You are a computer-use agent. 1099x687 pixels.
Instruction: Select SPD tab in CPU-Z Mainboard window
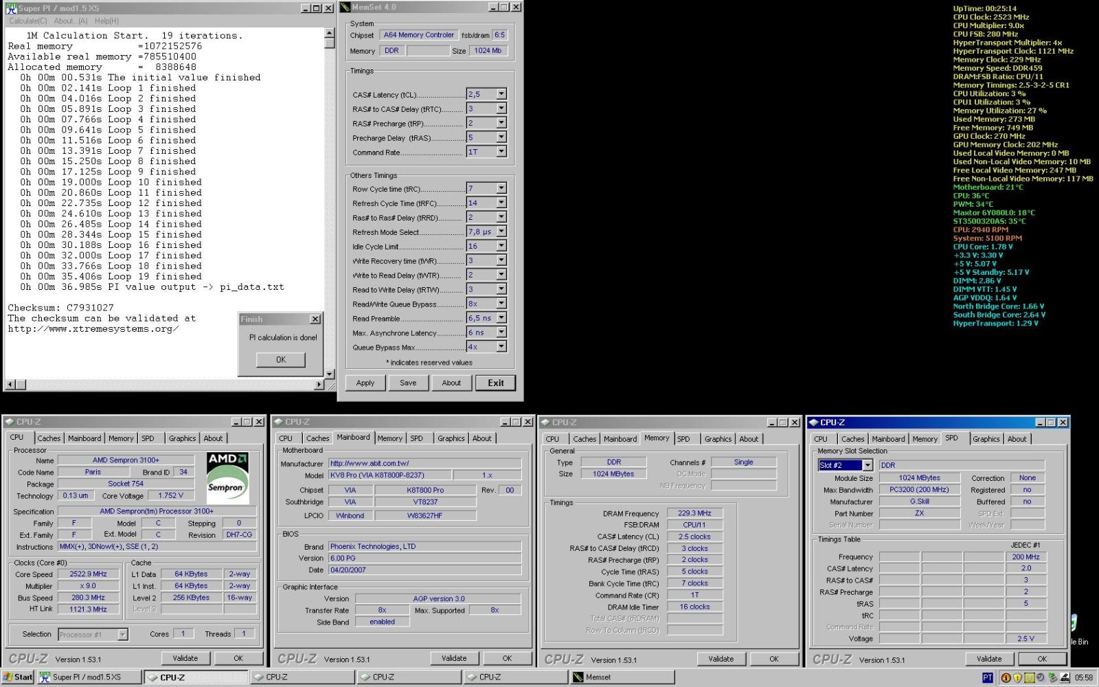pos(416,438)
